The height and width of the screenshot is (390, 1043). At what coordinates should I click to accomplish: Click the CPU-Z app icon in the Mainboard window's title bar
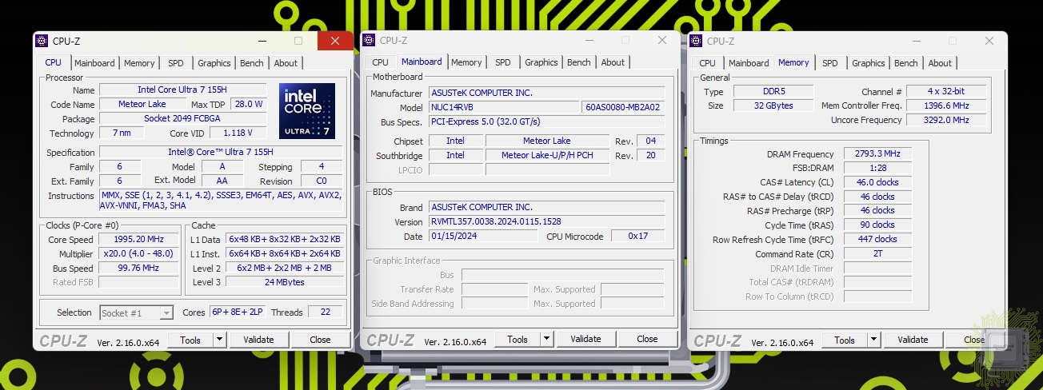[x=370, y=41]
